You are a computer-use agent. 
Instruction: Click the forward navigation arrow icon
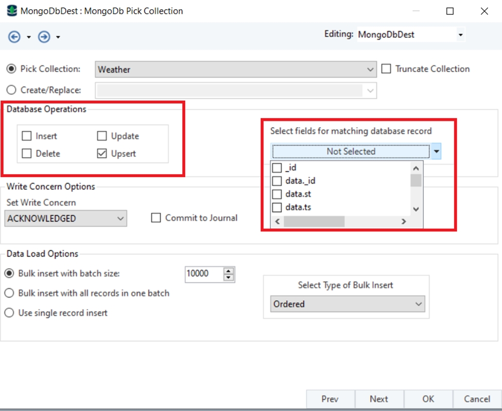pos(44,37)
